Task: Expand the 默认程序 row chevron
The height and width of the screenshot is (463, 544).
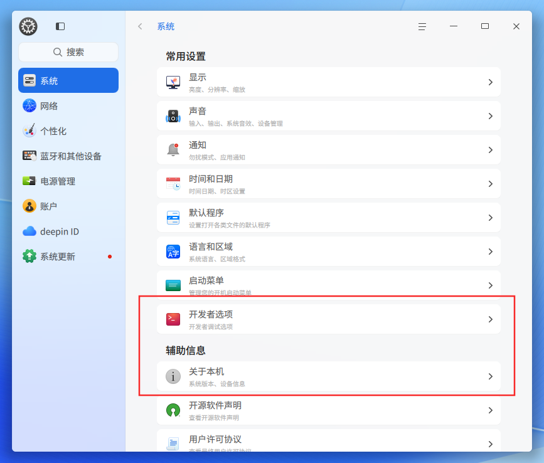Action: tap(491, 218)
